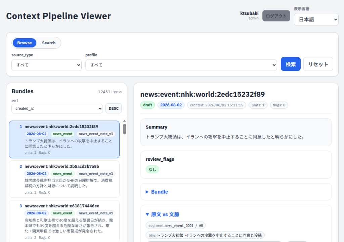Click news_event tag on bundle 1
The image size is (344, 242).
click(62, 134)
